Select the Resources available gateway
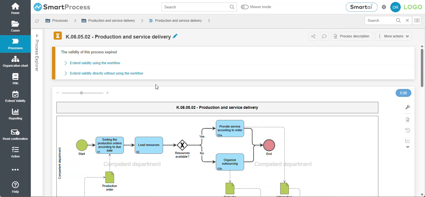The image size is (425, 197). pyautogui.click(x=182, y=145)
